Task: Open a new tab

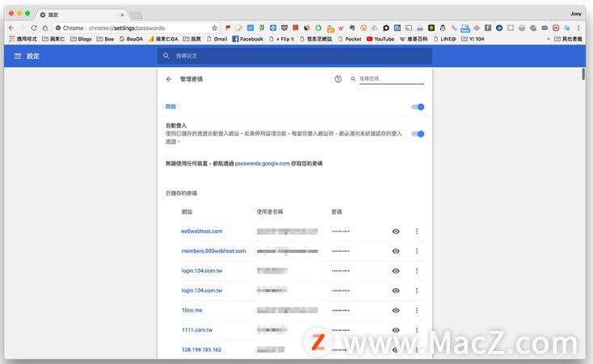Action: [137, 15]
